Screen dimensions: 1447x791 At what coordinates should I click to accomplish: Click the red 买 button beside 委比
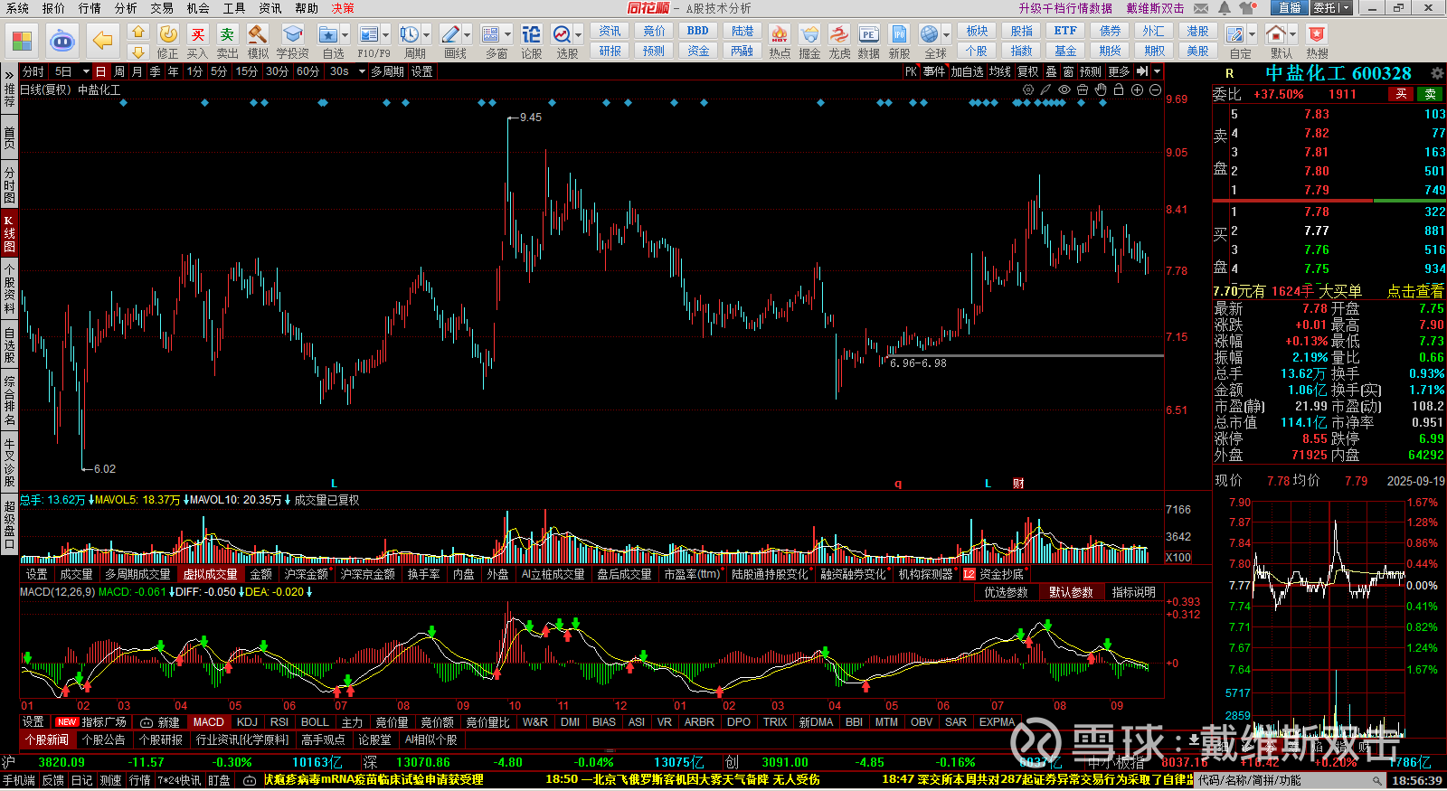pos(1402,94)
